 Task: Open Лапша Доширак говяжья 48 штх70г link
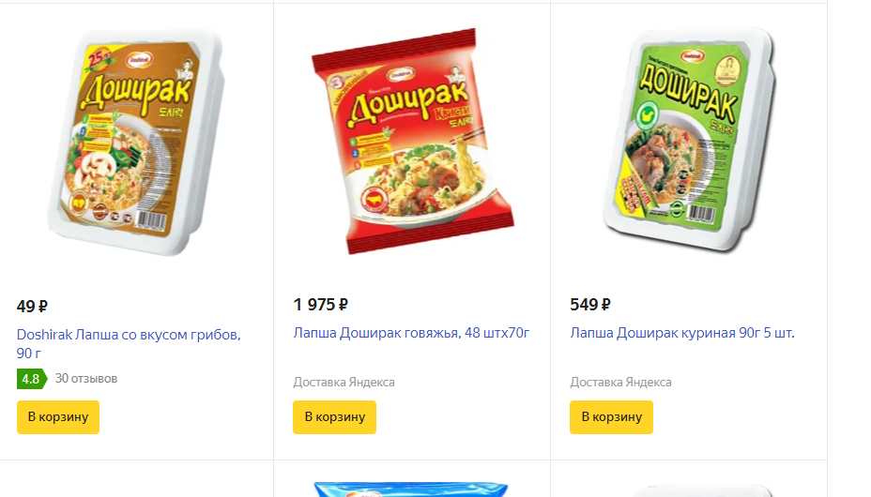[411, 333]
